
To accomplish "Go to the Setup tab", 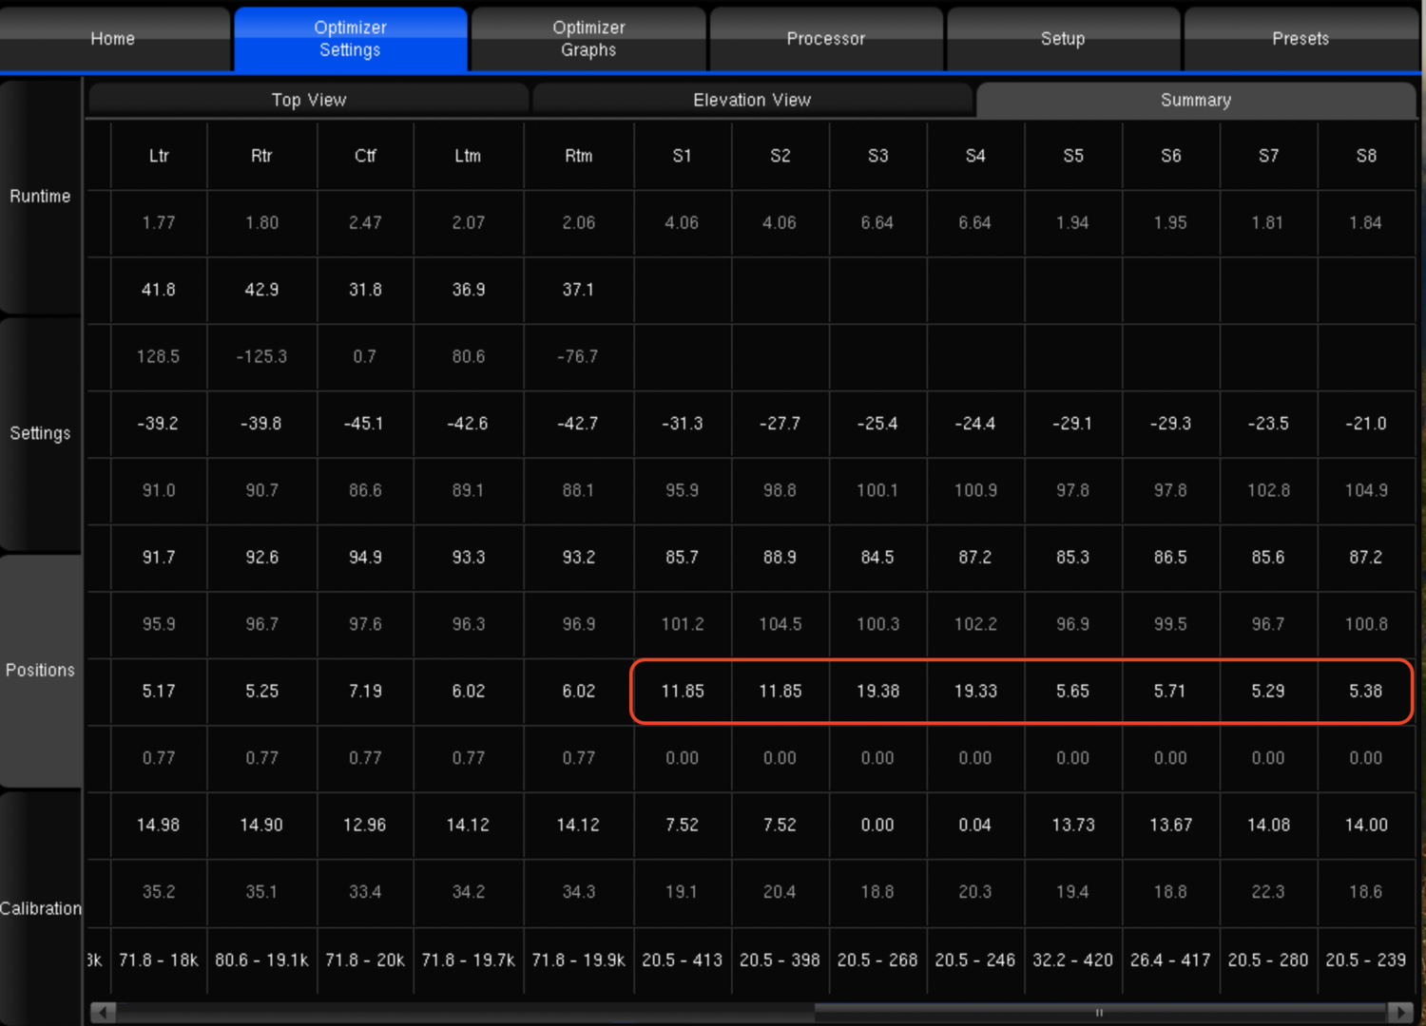I will (1063, 39).
